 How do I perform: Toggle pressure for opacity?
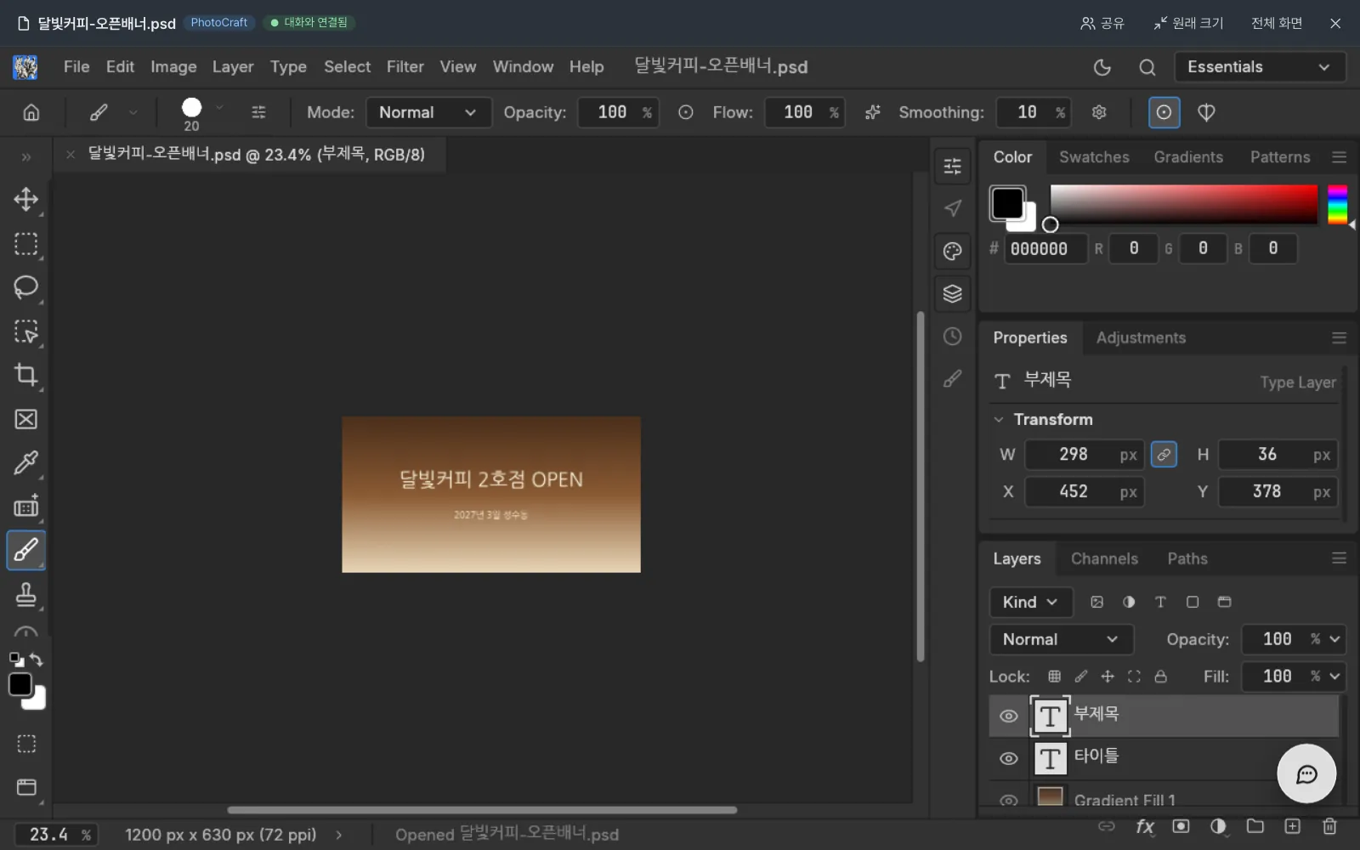click(685, 112)
